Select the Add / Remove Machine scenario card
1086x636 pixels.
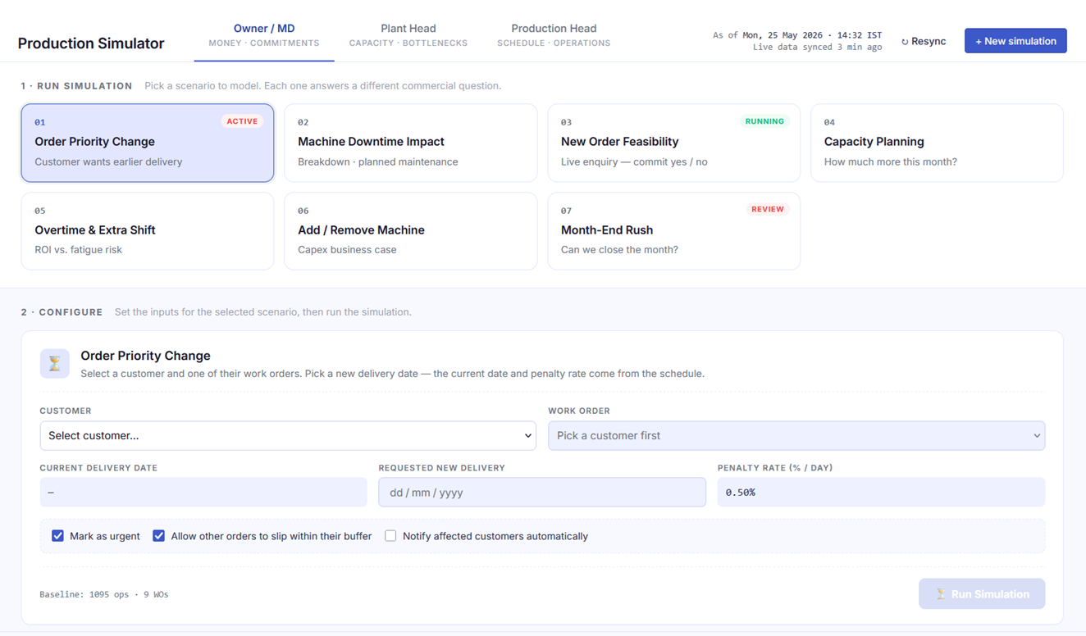click(411, 231)
